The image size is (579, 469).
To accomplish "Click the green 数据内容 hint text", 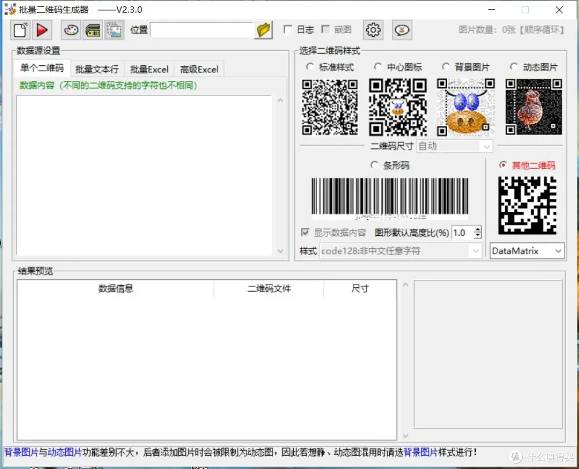I will [108, 85].
